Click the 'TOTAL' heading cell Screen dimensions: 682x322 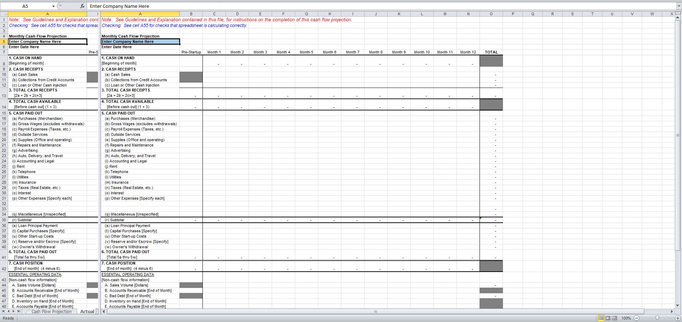tap(491, 52)
